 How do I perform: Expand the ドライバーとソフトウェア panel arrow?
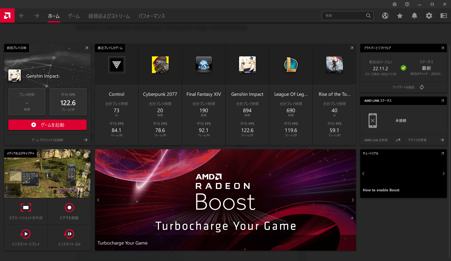442,48
